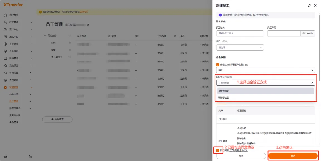Click the 设置管理 gear icon

[x=5, y=87]
